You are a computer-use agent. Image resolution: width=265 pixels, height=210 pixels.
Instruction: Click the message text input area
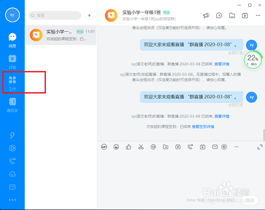coord(181,173)
